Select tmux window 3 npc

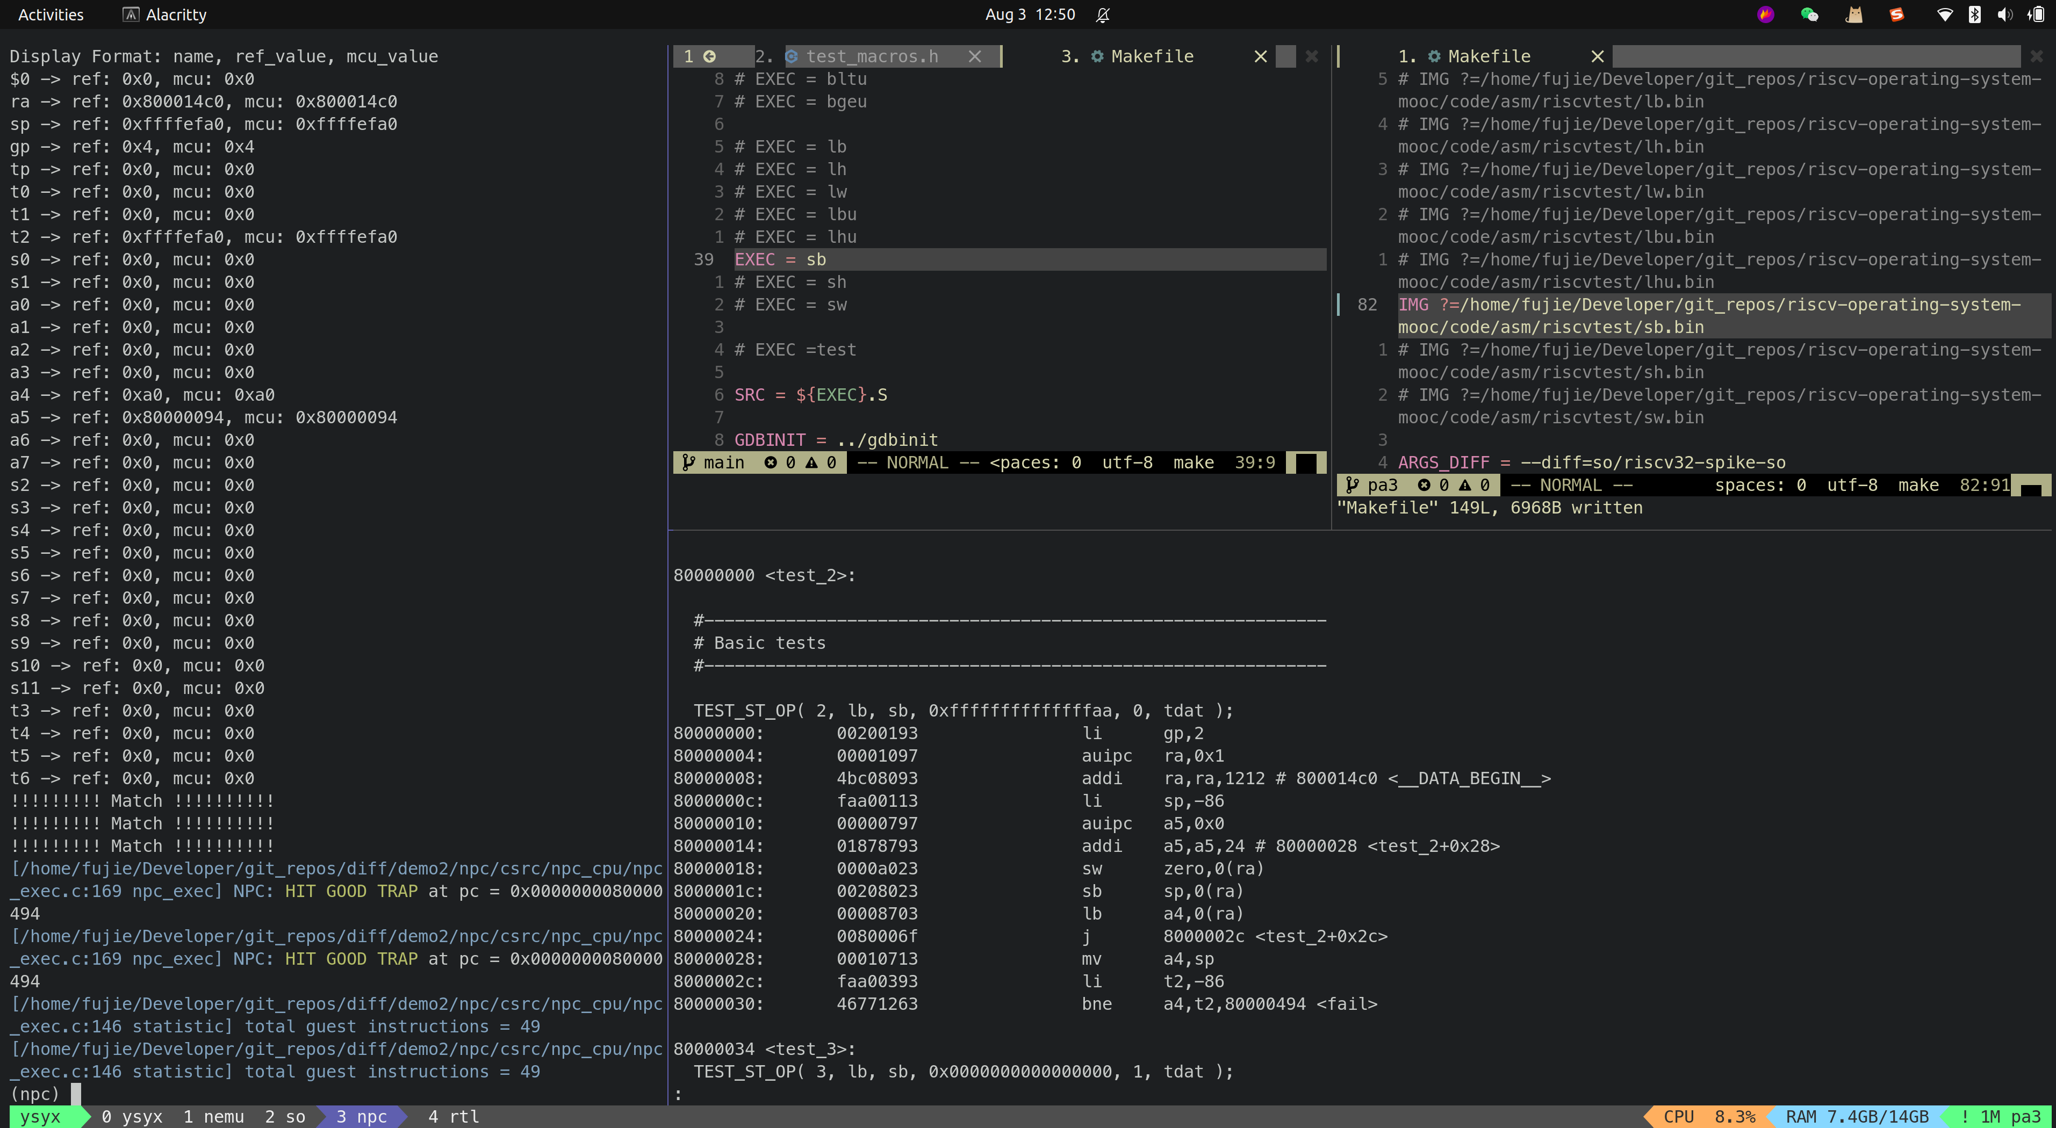(x=362, y=1117)
